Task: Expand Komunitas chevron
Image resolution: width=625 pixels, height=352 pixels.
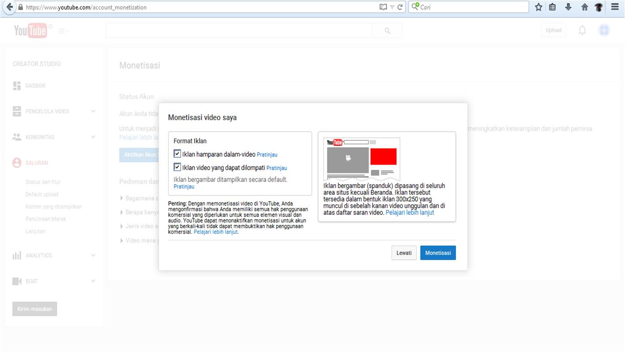Action: pos(93,137)
